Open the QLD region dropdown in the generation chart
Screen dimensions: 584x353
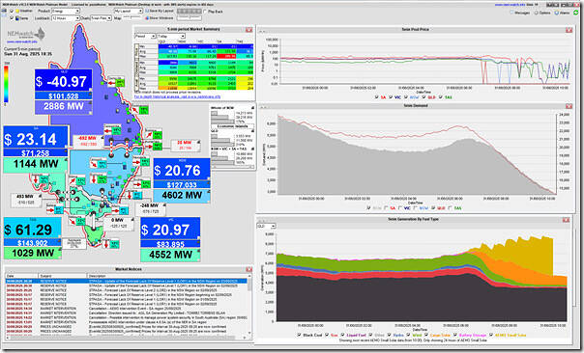(x=266, y=227)
